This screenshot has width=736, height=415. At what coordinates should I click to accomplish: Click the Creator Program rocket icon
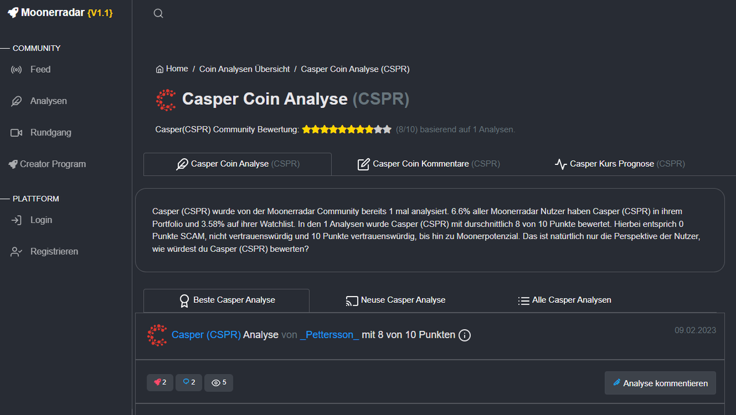(13, 164)
